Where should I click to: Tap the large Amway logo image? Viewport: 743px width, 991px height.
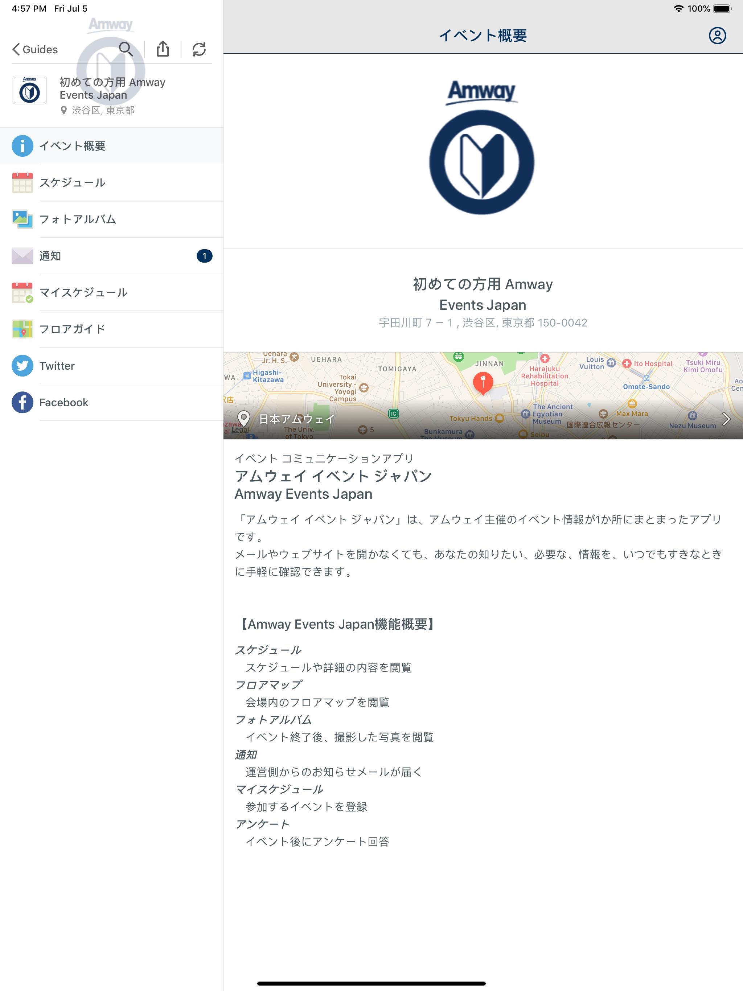point(482,147)
